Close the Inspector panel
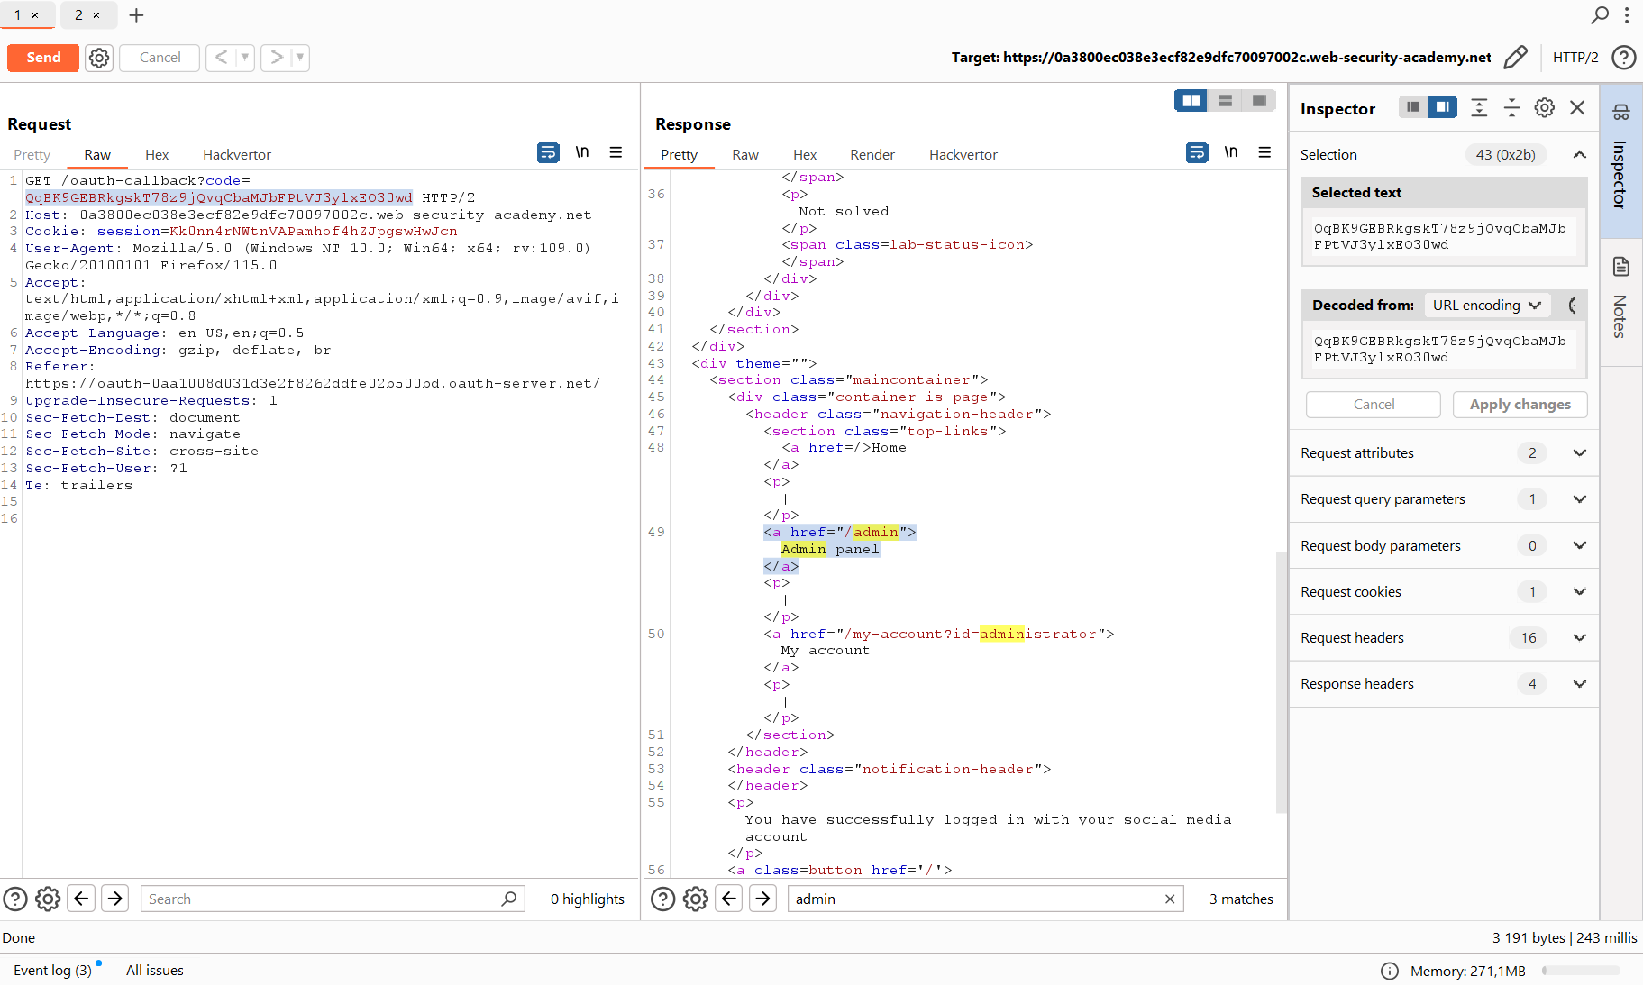Viewport: 1643px width, 986px height. (x=1577, y=108)
